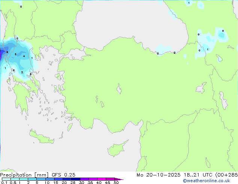Select the 0.5–1 mm legend color box
The image size is (238, 184).
(x=15, y=179)
